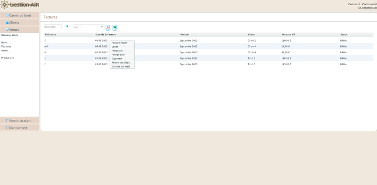Click the Clients people icon
377x185 pixels.
[7, 23]
